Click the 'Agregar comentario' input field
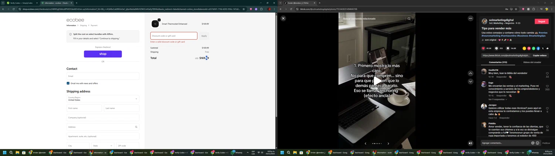 [x=506, y=143]
